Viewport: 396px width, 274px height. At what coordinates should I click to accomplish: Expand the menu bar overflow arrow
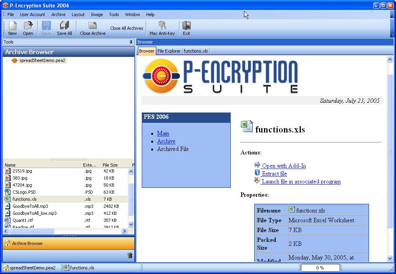click(x=392, y=15)
